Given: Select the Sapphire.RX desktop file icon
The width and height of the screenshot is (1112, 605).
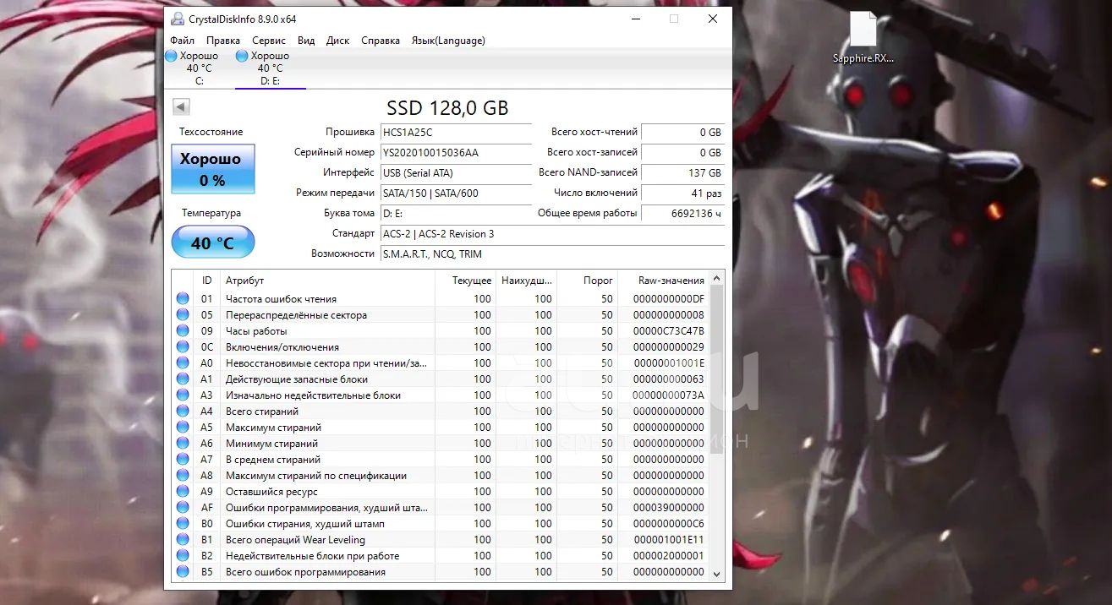Looking at the screenshot, I should 863,38.
